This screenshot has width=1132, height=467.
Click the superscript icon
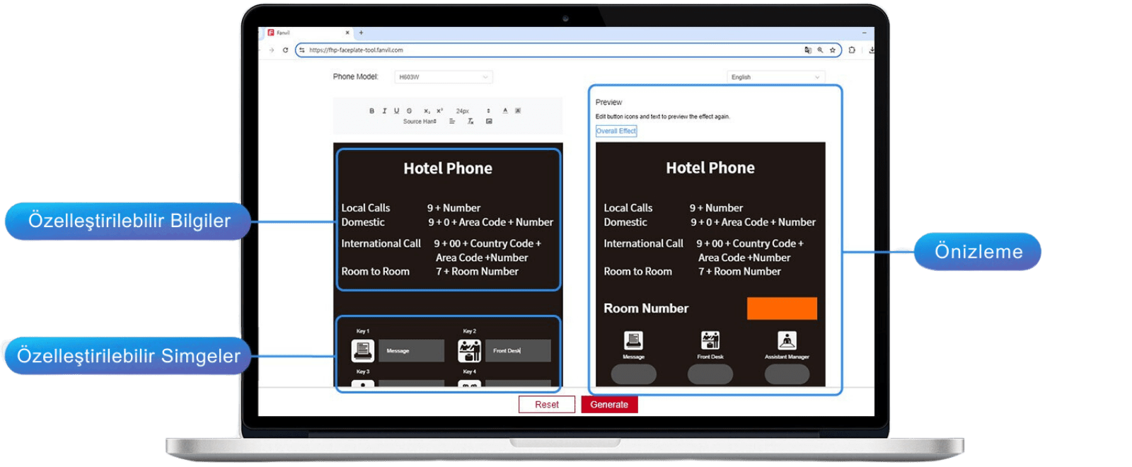439,111
